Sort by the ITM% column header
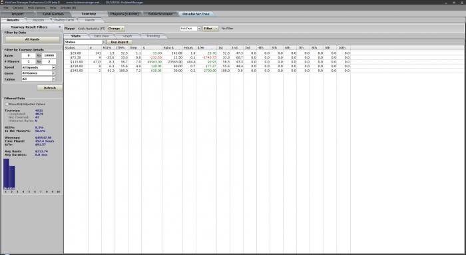This screenshot has height=255, width=466. tap(122, 48)
